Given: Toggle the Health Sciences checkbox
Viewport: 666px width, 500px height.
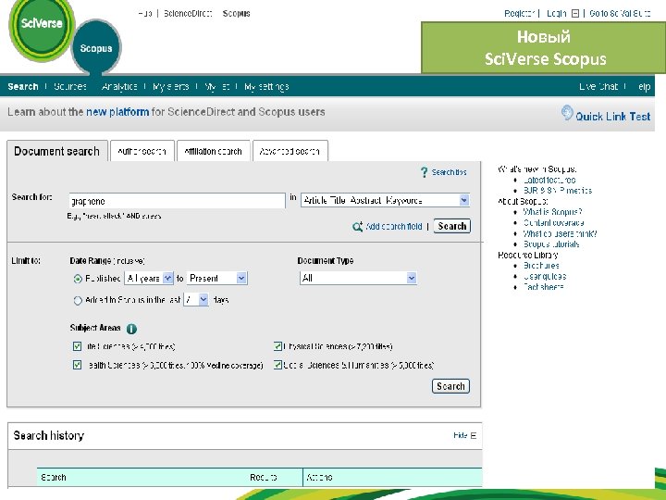Looking at the screenshot, I should pos(77,365).
